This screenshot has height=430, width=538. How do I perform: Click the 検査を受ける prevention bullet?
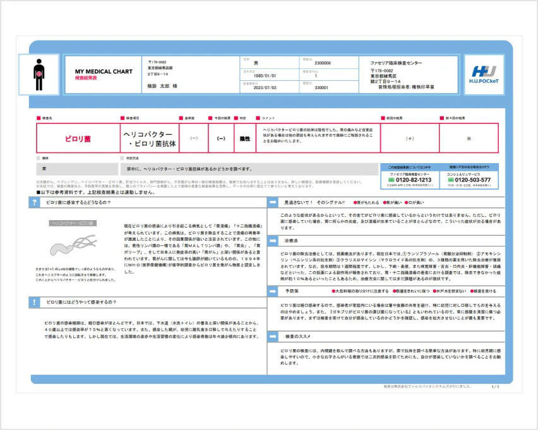(483, 291)
